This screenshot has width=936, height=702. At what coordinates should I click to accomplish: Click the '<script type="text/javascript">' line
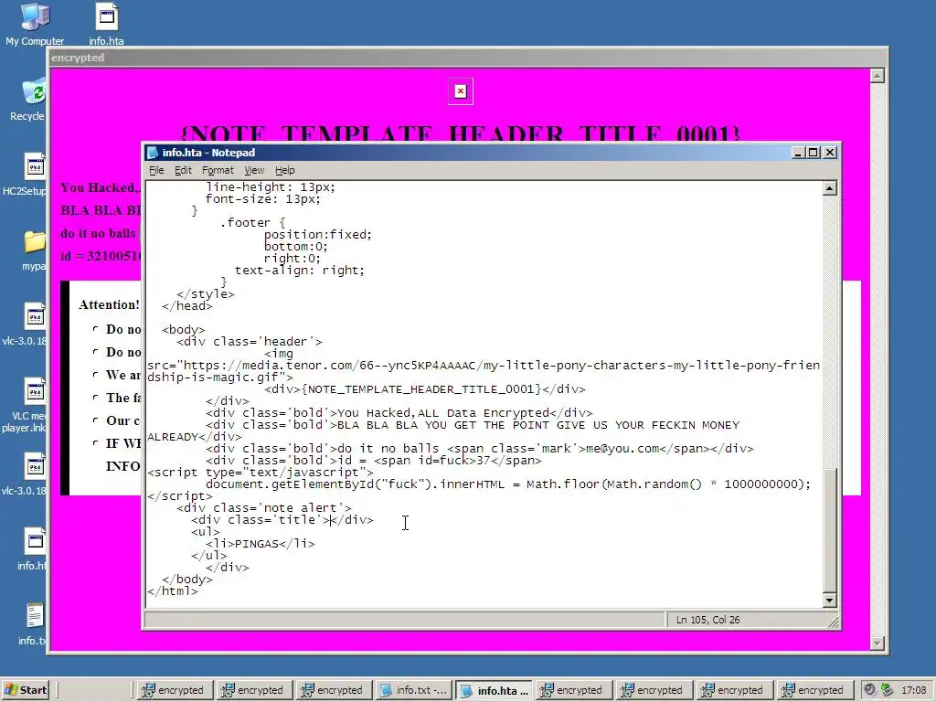click(261, 473)
